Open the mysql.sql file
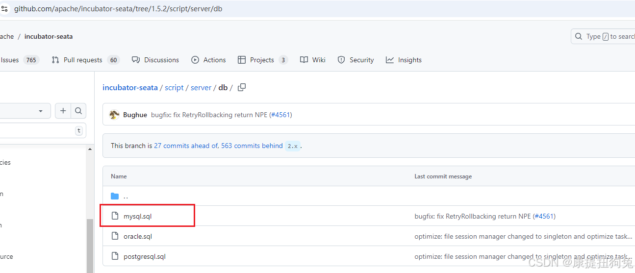This screenshot has height=273, width=635. 137,216
